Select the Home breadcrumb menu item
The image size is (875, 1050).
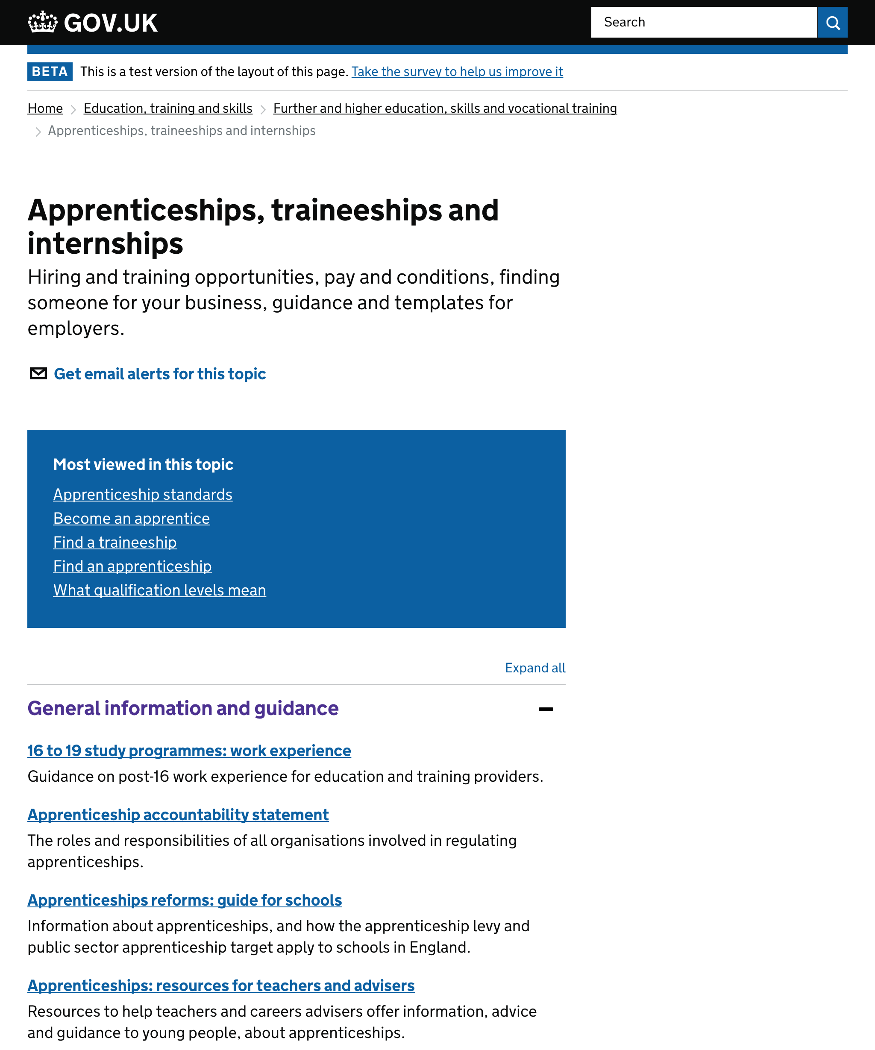[44, 107]
